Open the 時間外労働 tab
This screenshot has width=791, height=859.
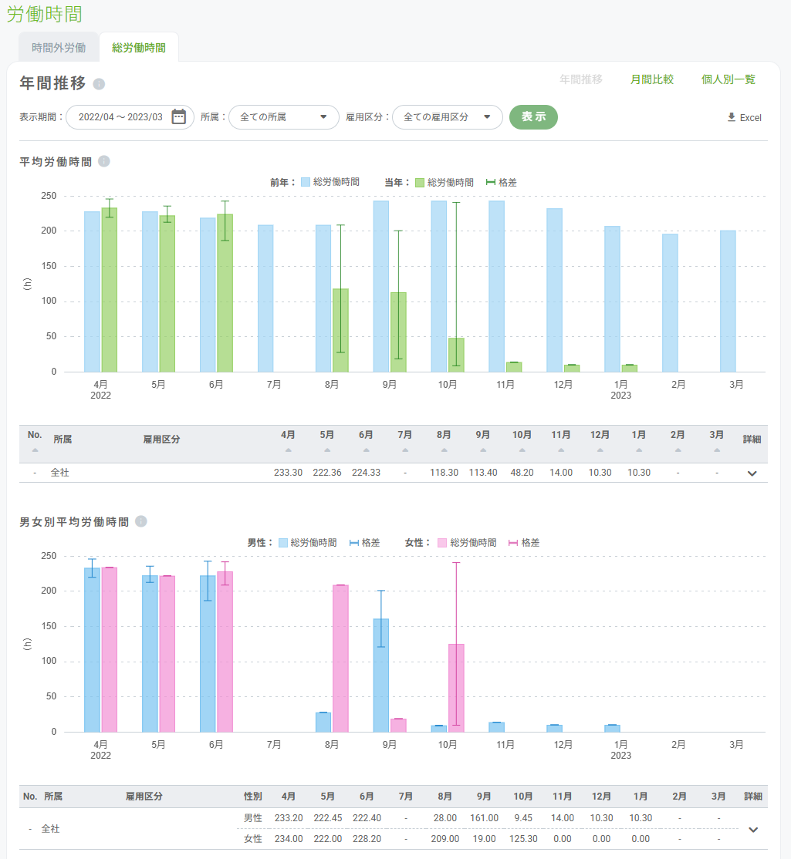(x=59, y=48)
